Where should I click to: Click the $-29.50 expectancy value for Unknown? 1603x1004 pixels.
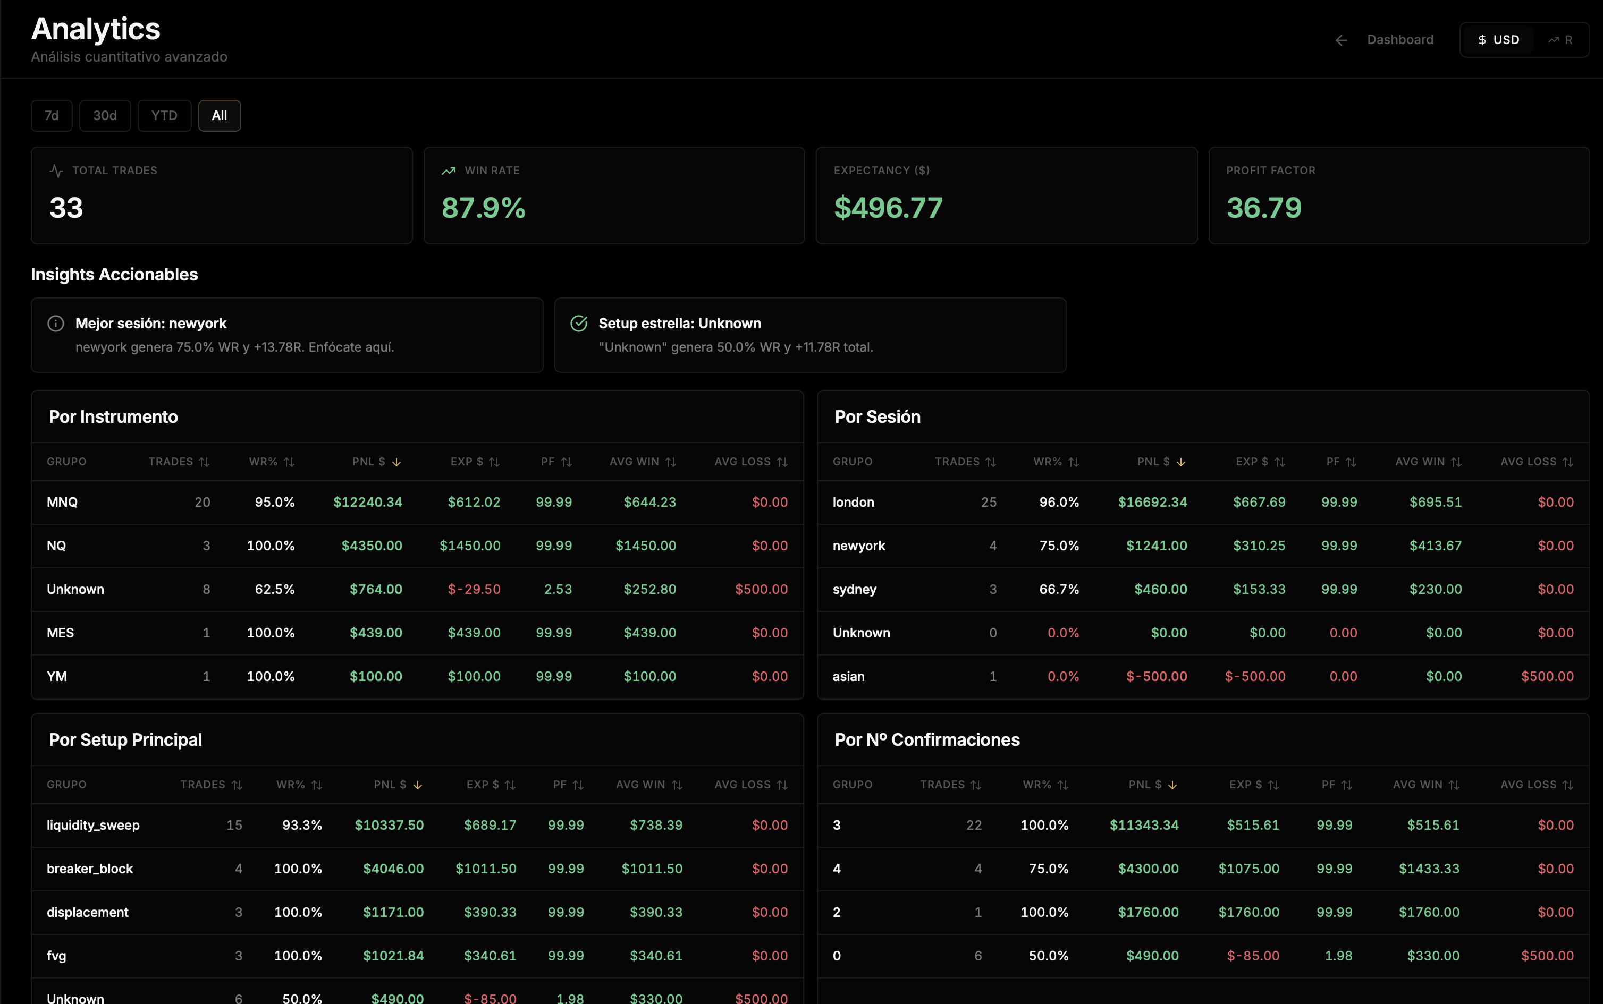point(474,590)
